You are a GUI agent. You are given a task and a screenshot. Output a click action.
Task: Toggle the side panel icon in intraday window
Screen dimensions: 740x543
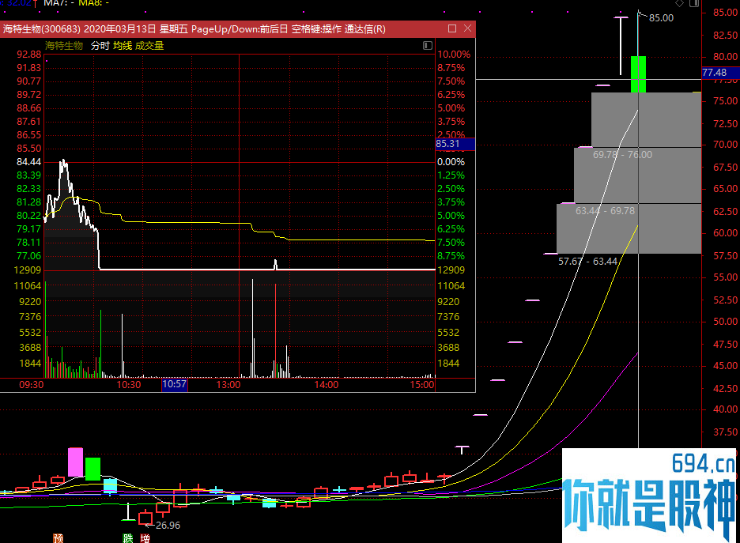coord(428,45)
